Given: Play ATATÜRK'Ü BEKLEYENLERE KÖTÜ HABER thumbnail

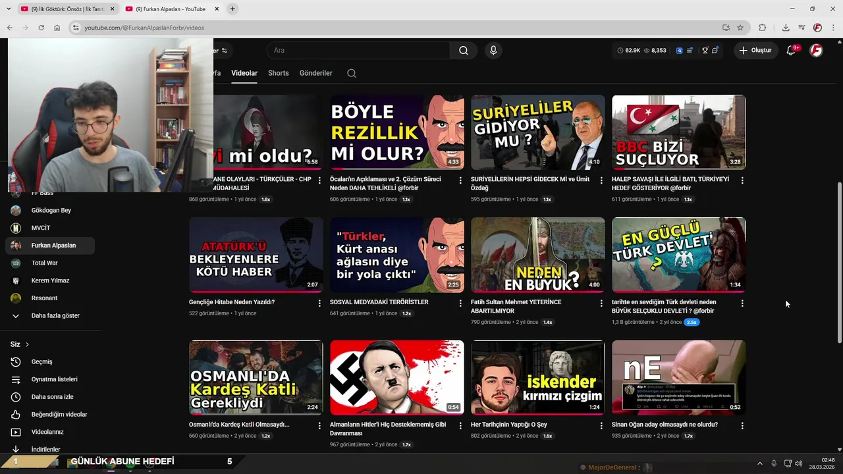Looking at the screenshot, I should (256, 255).
